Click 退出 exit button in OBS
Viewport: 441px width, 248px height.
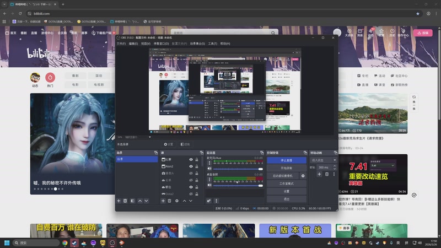tap(286, 199)
